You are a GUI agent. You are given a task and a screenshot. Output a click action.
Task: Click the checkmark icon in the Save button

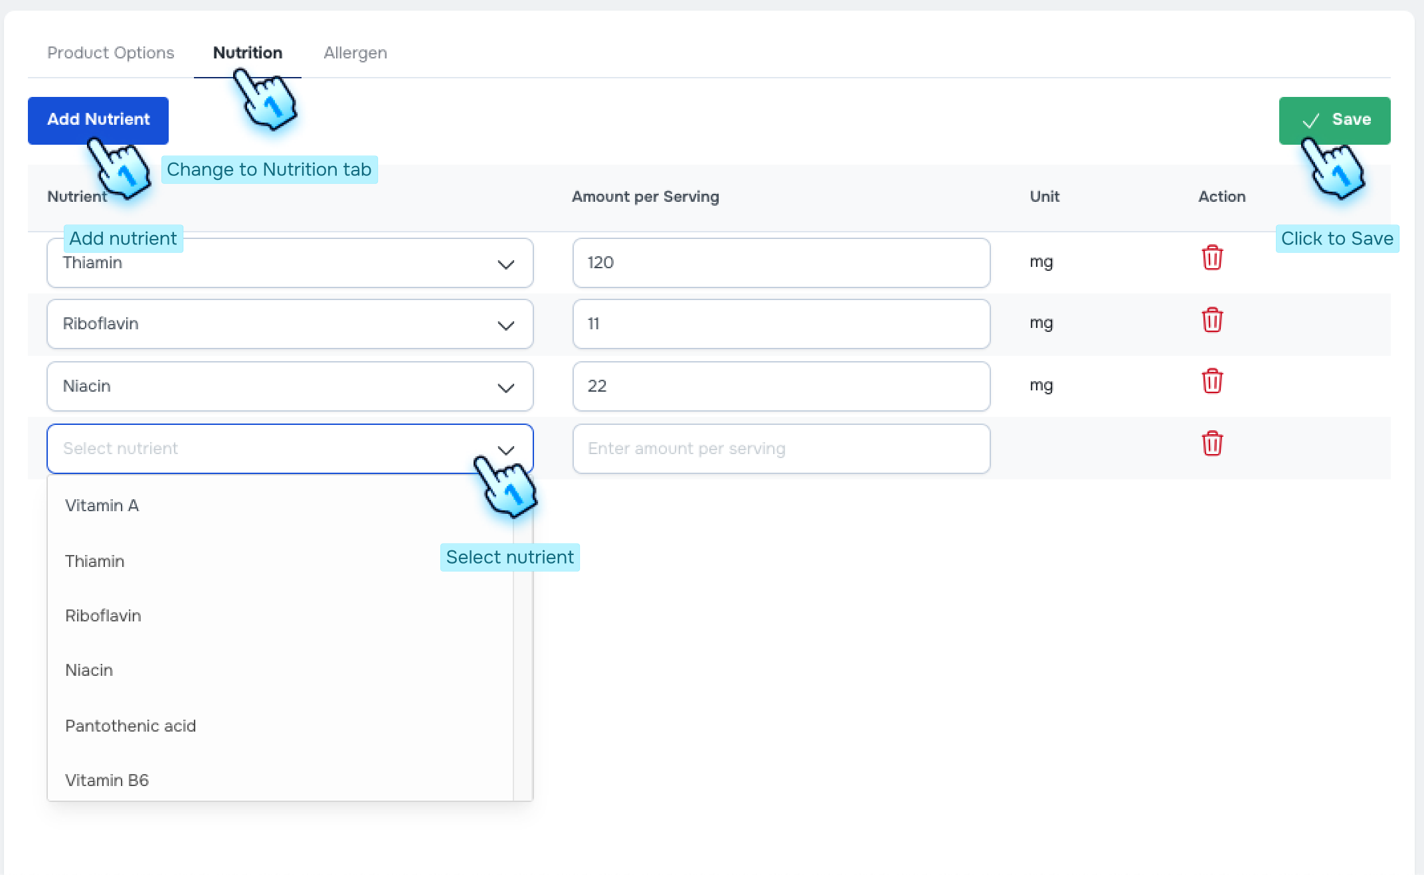click(x=1309, y=120)
